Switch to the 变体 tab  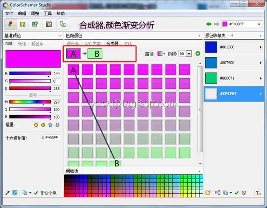tap(128, 44)
